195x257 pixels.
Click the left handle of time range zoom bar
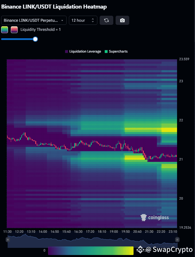pos(8,240)
